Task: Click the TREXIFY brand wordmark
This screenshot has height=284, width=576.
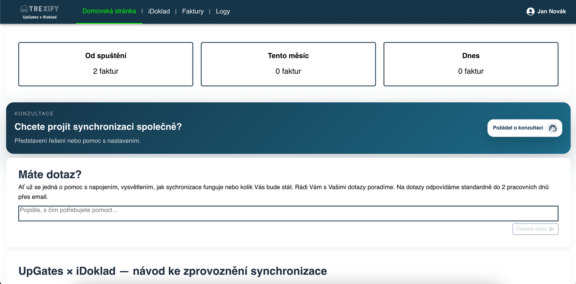Action: [x=44, y=9]
